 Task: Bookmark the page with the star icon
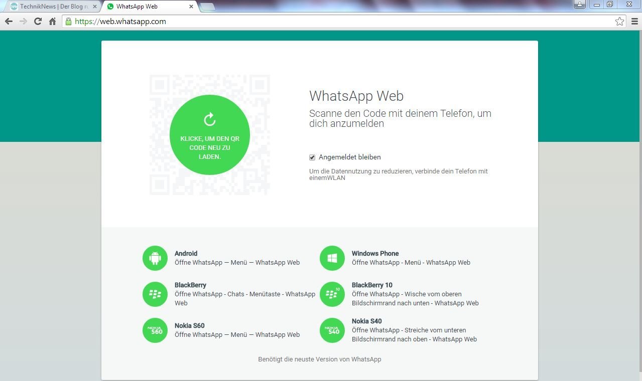[620, 22]
